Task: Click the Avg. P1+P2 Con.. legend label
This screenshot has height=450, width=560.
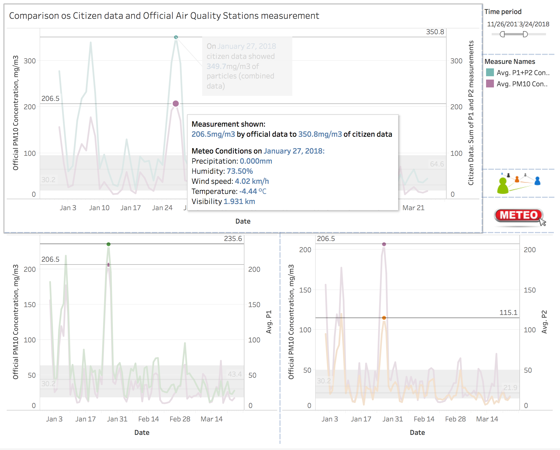Action: click(x=523, y=73)
